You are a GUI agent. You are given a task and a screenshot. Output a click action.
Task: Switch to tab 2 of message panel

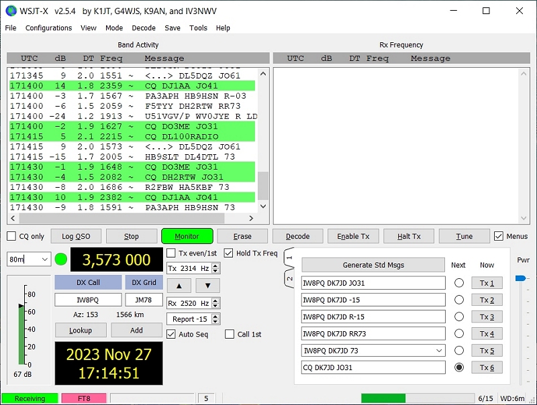[289, 278]
